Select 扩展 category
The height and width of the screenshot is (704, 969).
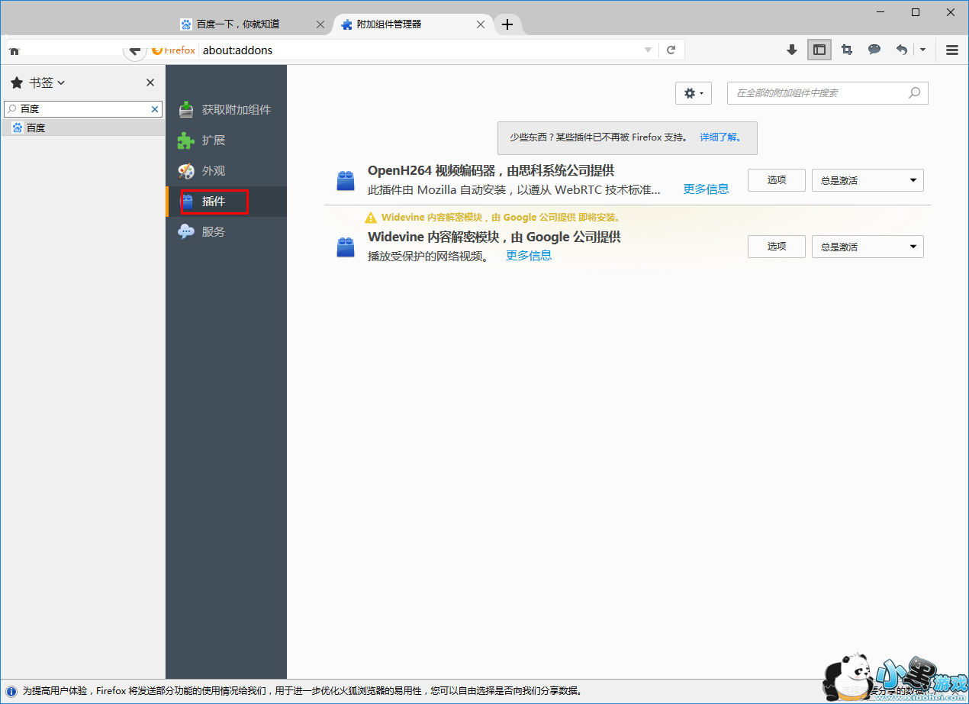[226, 140]
